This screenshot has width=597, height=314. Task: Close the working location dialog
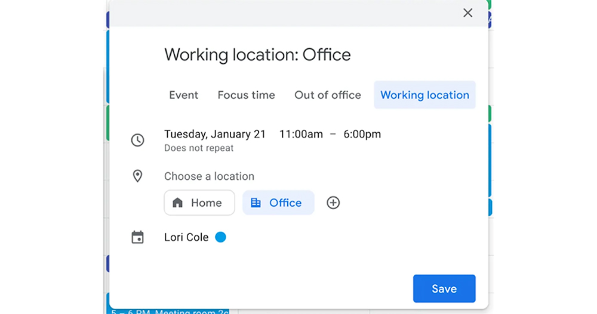(x=467, y=13)
